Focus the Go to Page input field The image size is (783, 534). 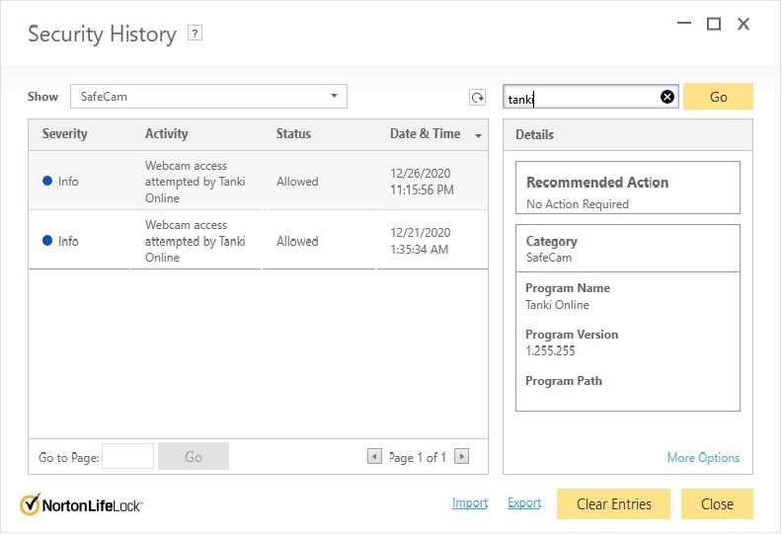pyautogui.click(x=127, y=456)
